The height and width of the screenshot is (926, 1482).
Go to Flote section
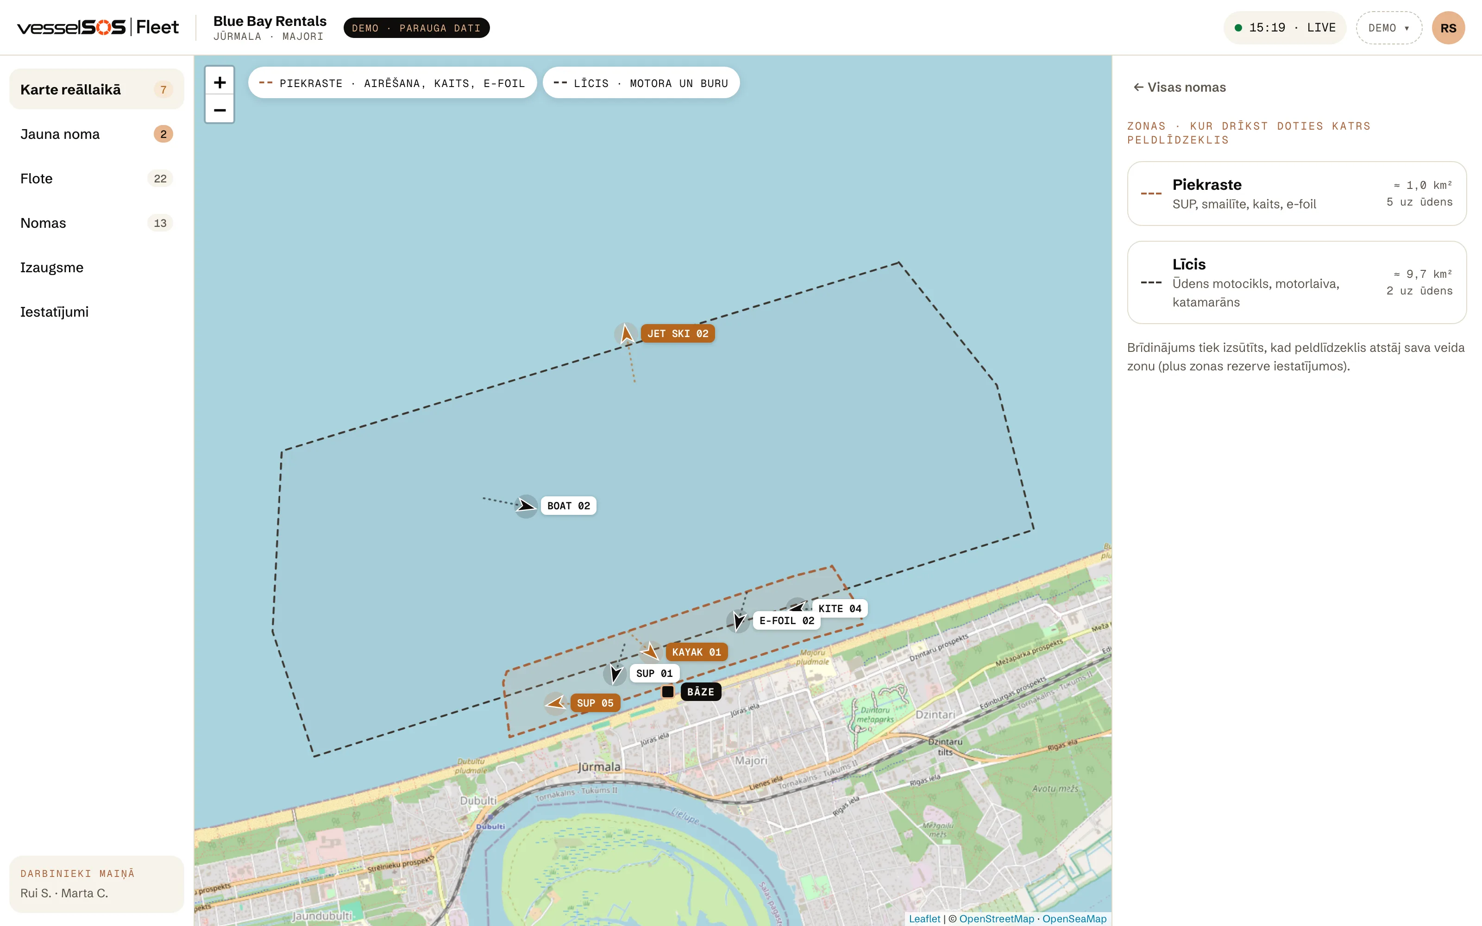(97, 178)
